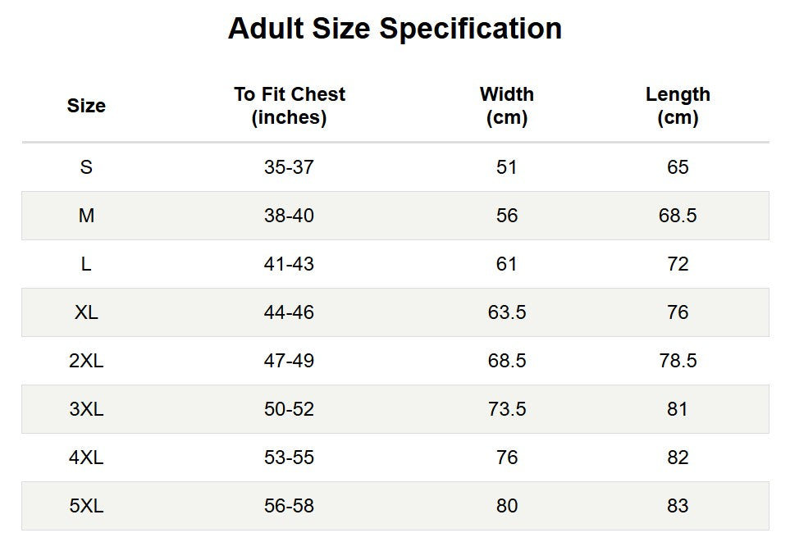790x551 pixels.
Task: Select the 63.5 width value
Action: (507, 312)
